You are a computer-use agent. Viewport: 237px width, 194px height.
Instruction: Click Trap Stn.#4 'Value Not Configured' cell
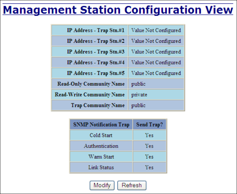coord(156,63)
